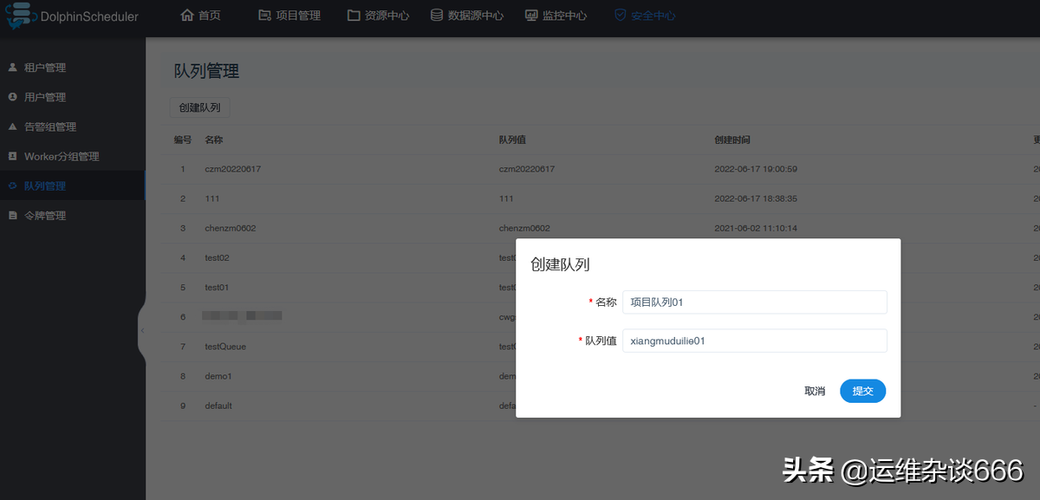Open Worker分组管理 in the sidebar
Viewport: 1040px width, 500px height.
tap(62, 156)
